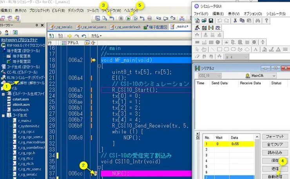Click the binoculars Find icon
Image resolution: width=290 pixels, height=179 pixels.
click(257, 20)
